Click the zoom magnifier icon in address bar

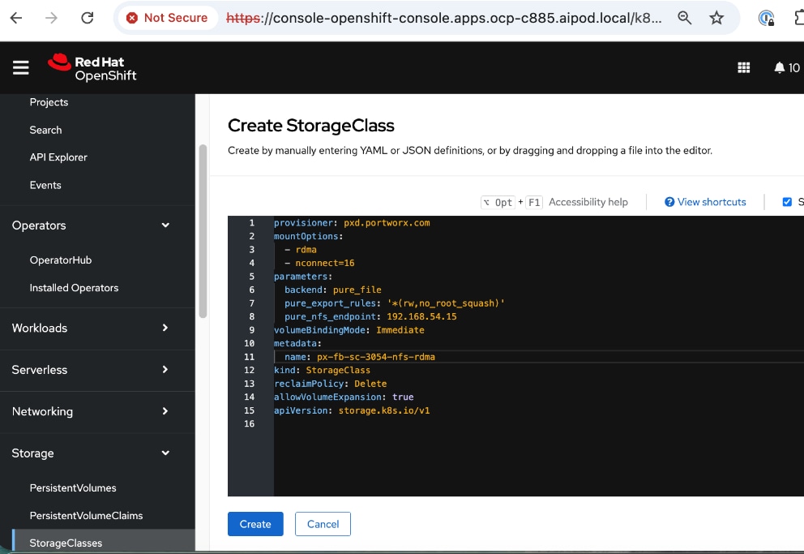click(685, 17)
